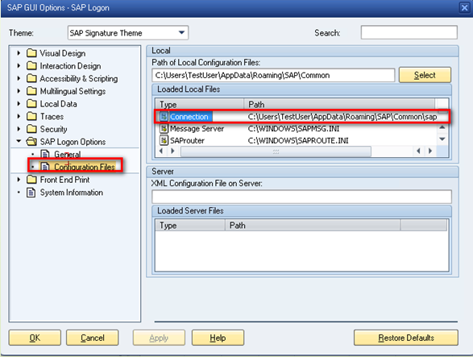This screenshot has height=357, width=473.
Task: Click the Accessibility & Scripting folder icon
Action: (x=31, y=79)
